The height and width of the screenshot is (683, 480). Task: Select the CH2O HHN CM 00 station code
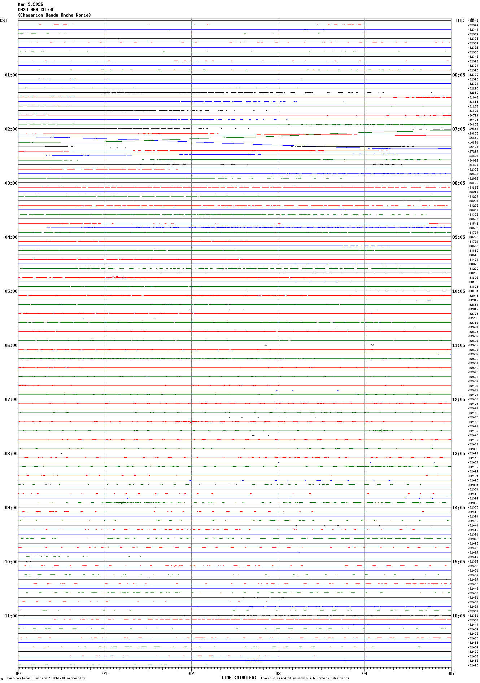pos(35,10)
